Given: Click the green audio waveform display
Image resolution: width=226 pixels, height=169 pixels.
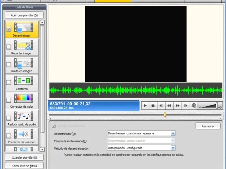Looking at the screenshot, I should pyautogui.click(x=136, y=90).
